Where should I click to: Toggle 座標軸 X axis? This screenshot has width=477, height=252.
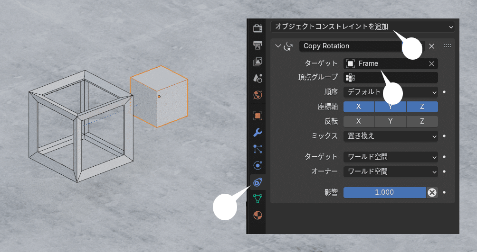coord(359,107)
